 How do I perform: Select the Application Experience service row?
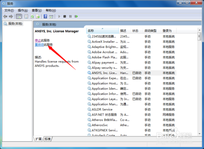click(131, 78)
